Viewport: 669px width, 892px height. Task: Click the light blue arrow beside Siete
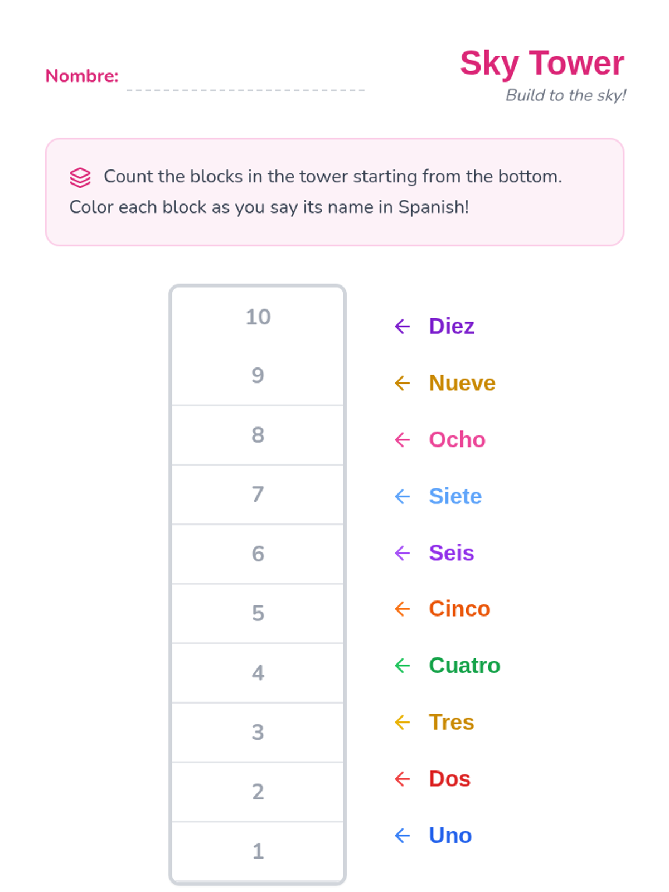[x=402, y=496]
